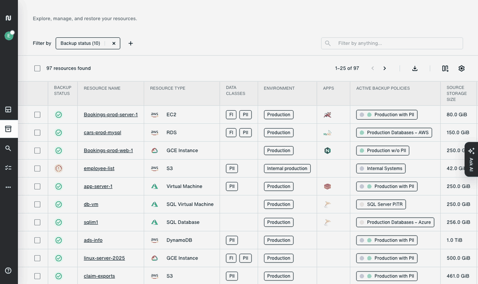Open the column layout icon
The width and height of the screenshot is (478, 284).
point(445,68)
